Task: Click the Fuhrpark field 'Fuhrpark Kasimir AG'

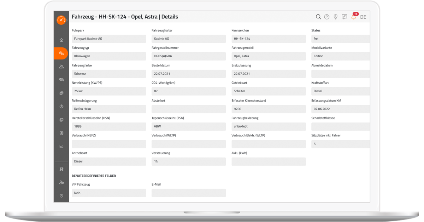Action: point(109,39)
